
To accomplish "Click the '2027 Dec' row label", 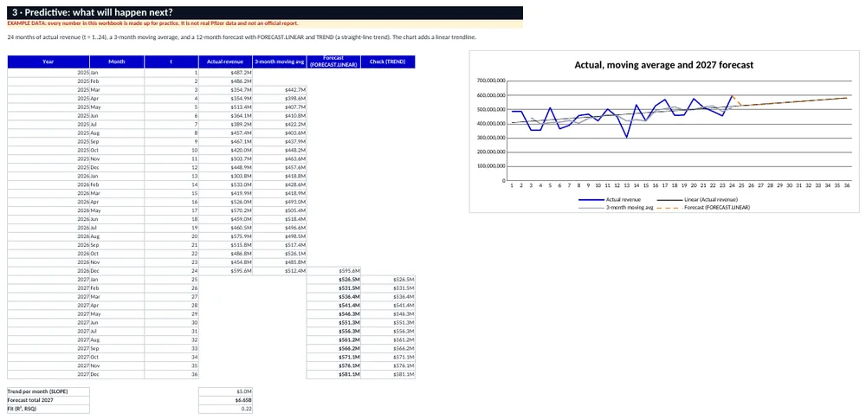I will [88, 374].
